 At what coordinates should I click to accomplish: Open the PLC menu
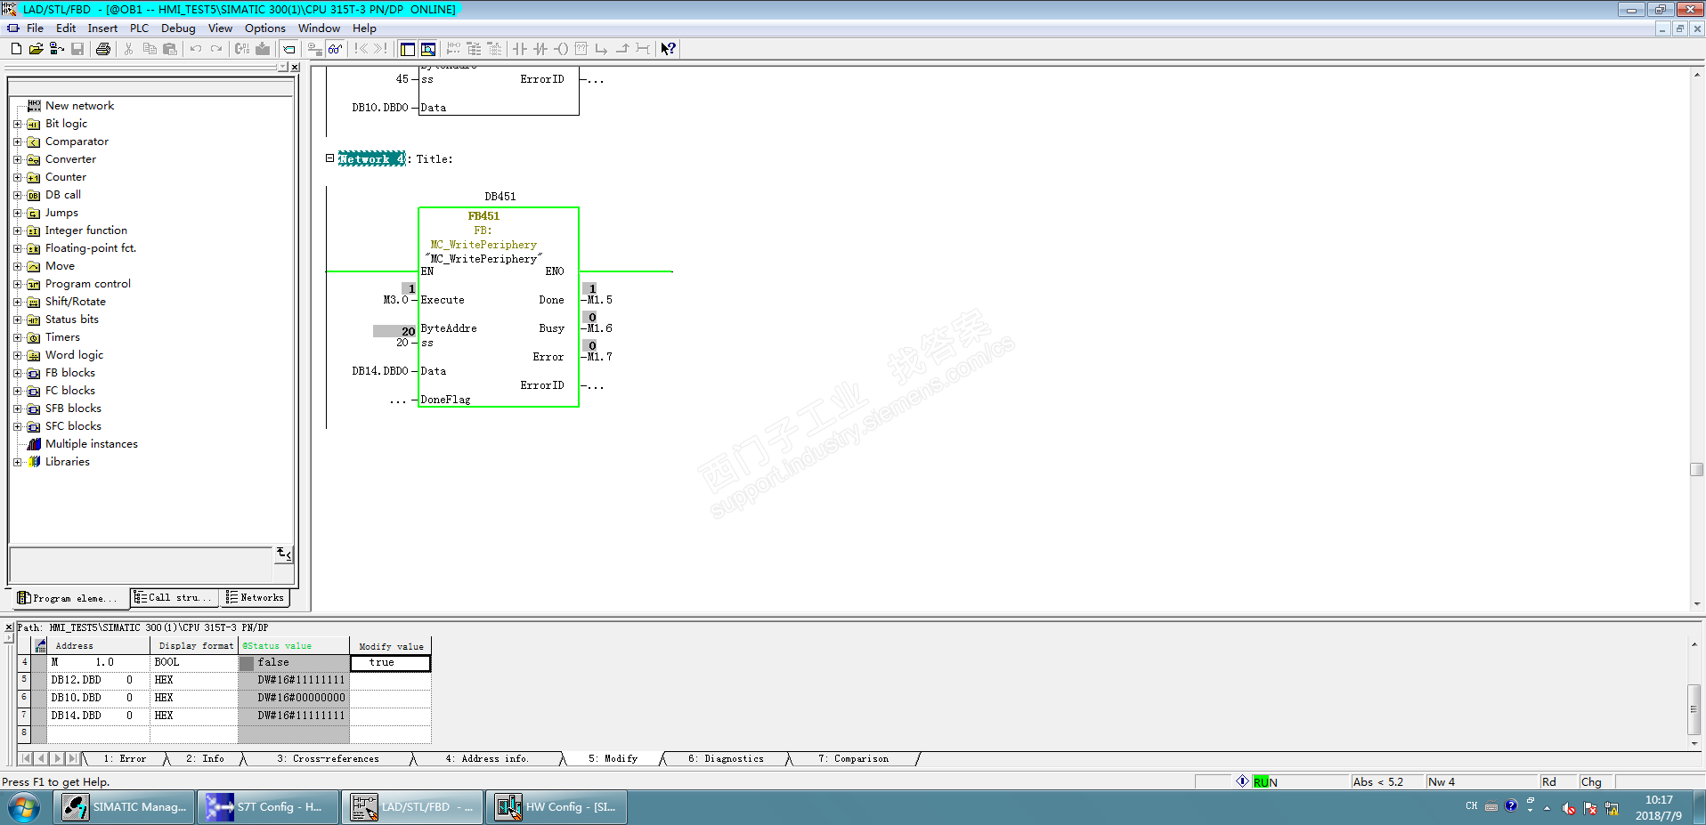(139, 28)
